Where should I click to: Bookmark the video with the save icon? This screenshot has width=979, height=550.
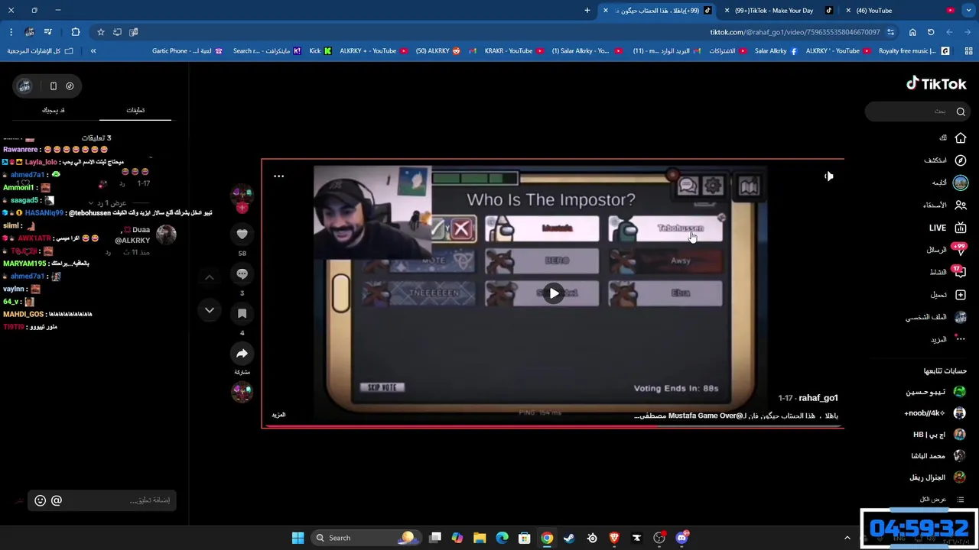coord(242,313)
